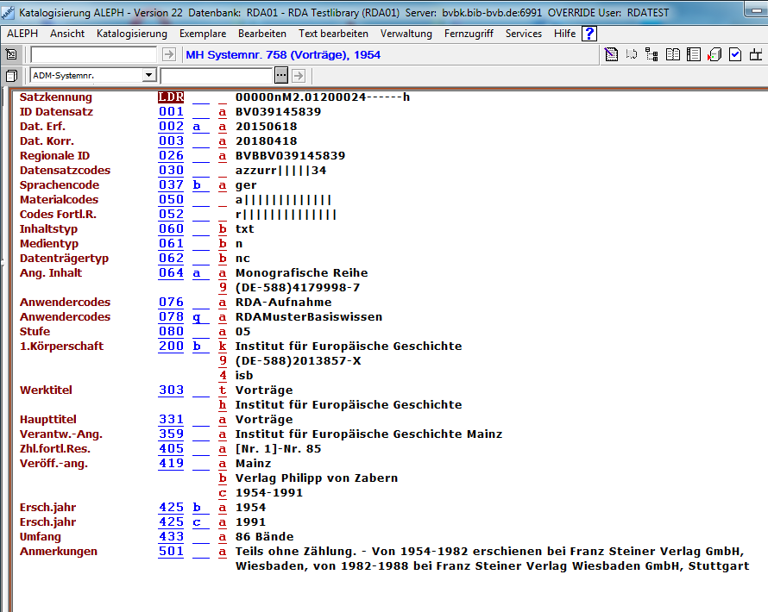
Task: Open the Exemplare menu
Action: click(x=203, y=34)
